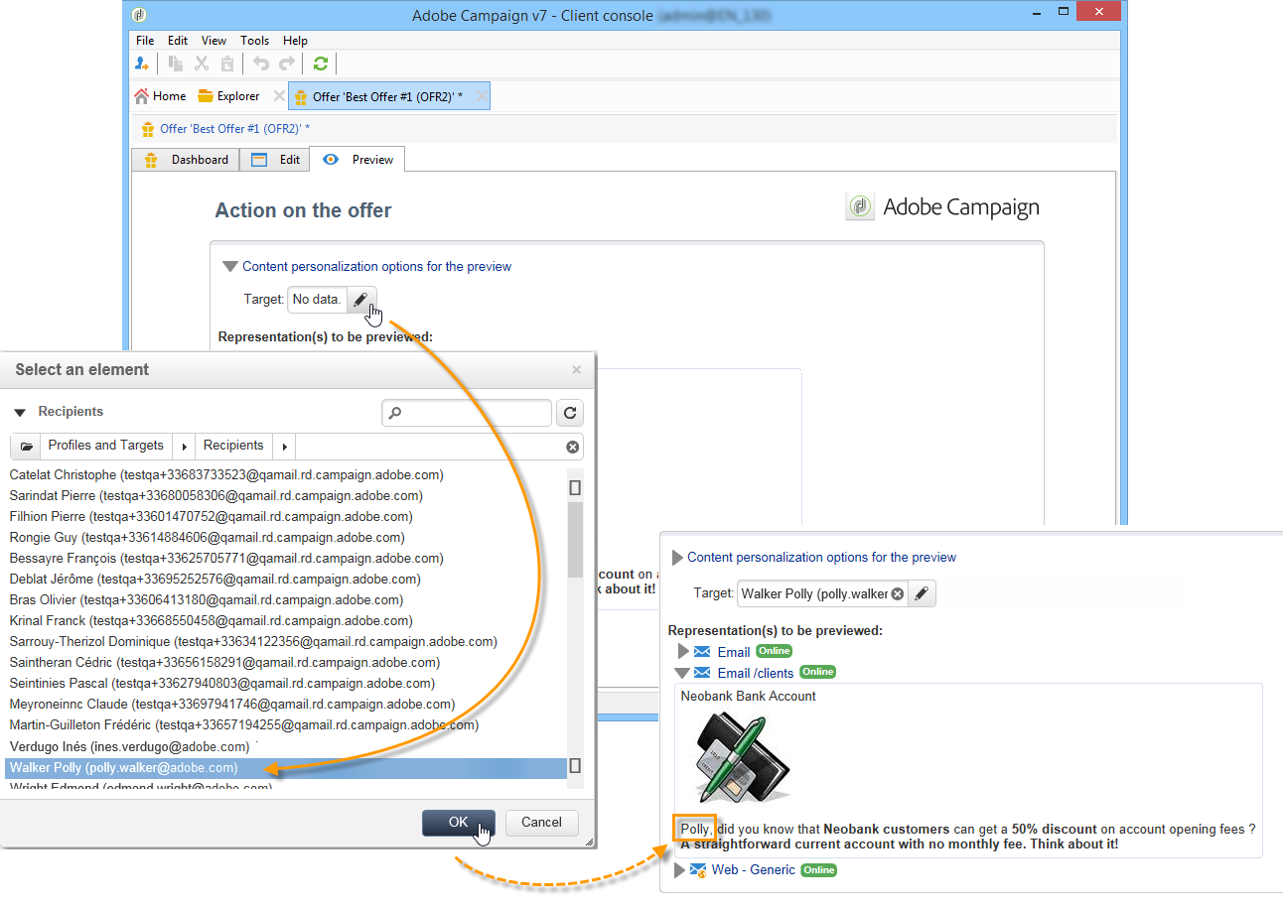Image resolution: width=1283 pixels, height=909 pixels.
Task: Click the search field in the recipient dialog
Action: [467, 413]
